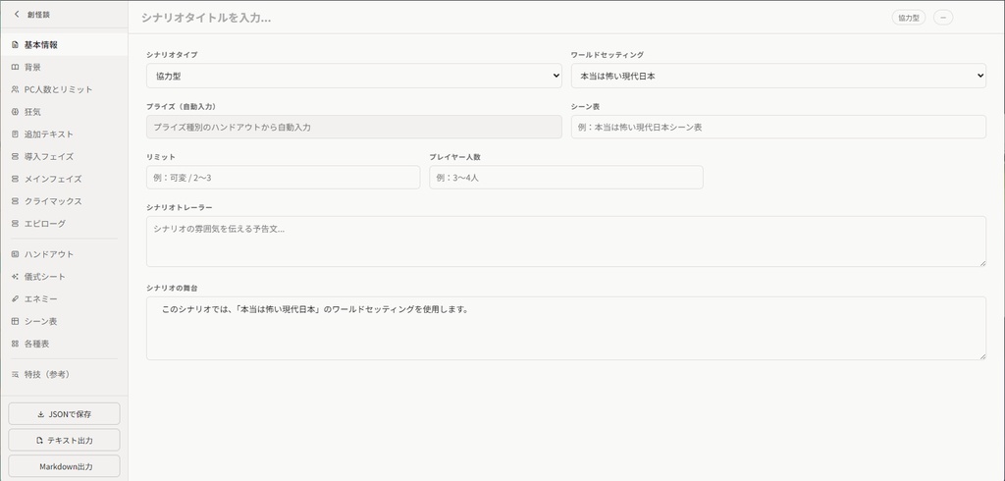Click the テキスト出力 button
Viewport: 1005px width, 481px height.
64,440
